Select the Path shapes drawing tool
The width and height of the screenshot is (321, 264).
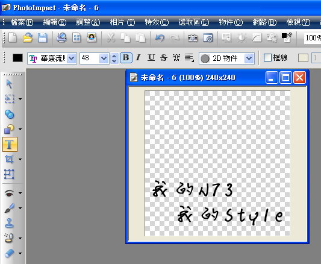tap(10, 129)
